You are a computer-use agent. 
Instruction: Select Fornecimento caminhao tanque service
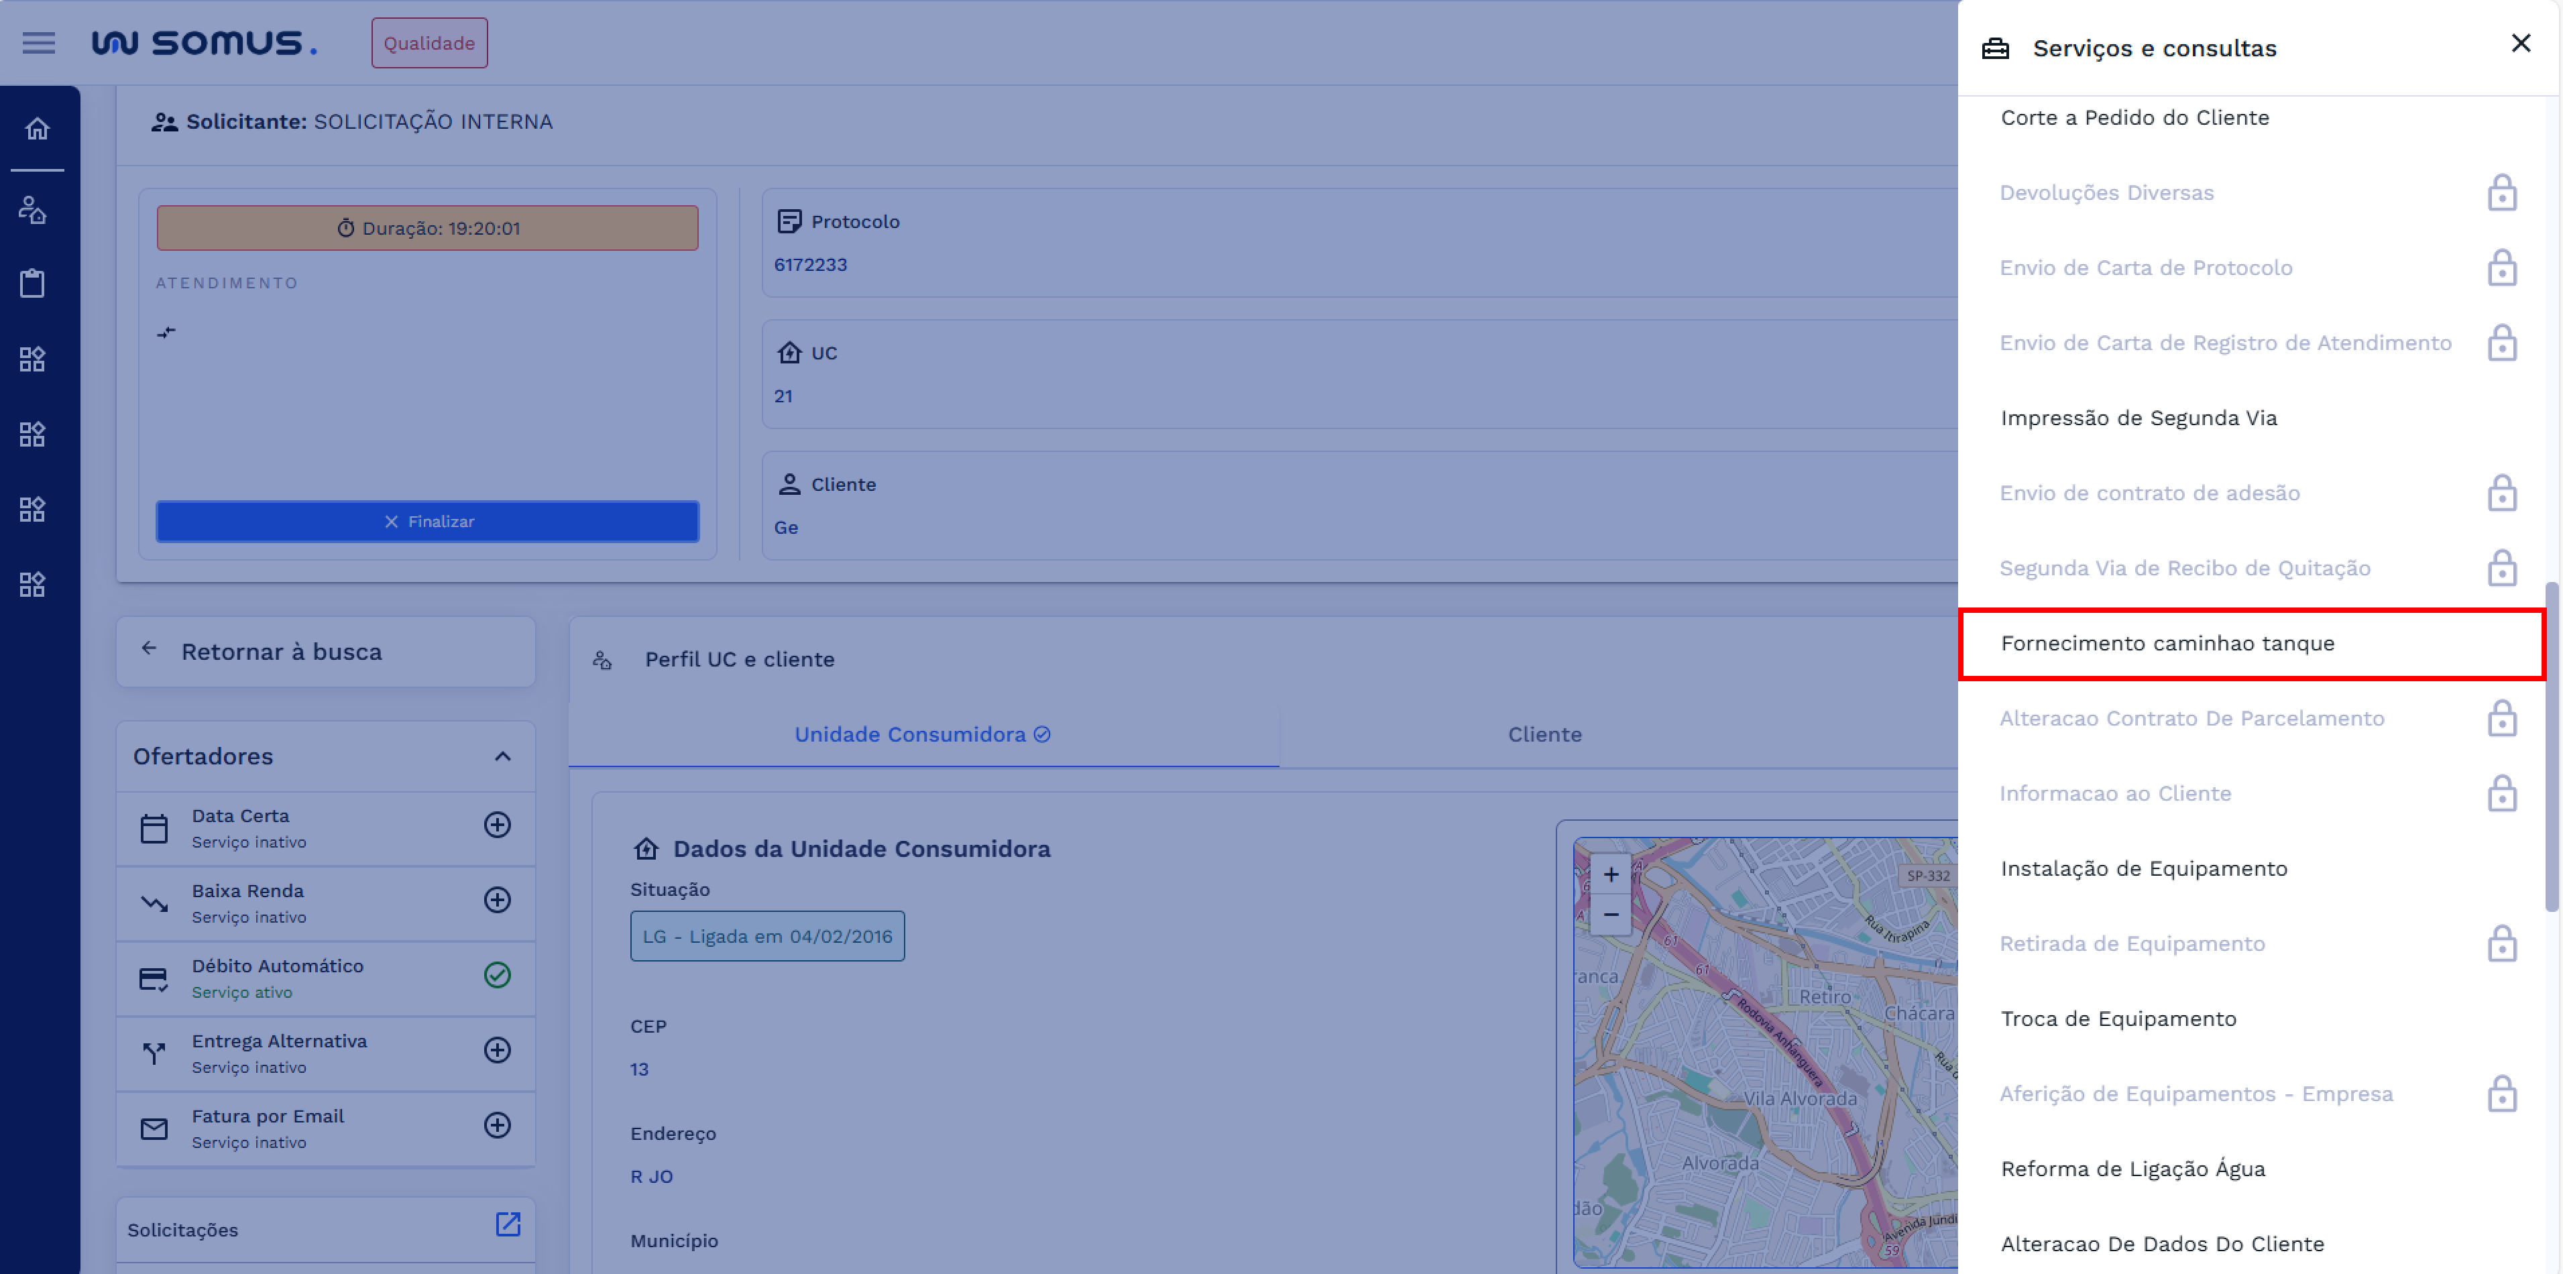2167,644
